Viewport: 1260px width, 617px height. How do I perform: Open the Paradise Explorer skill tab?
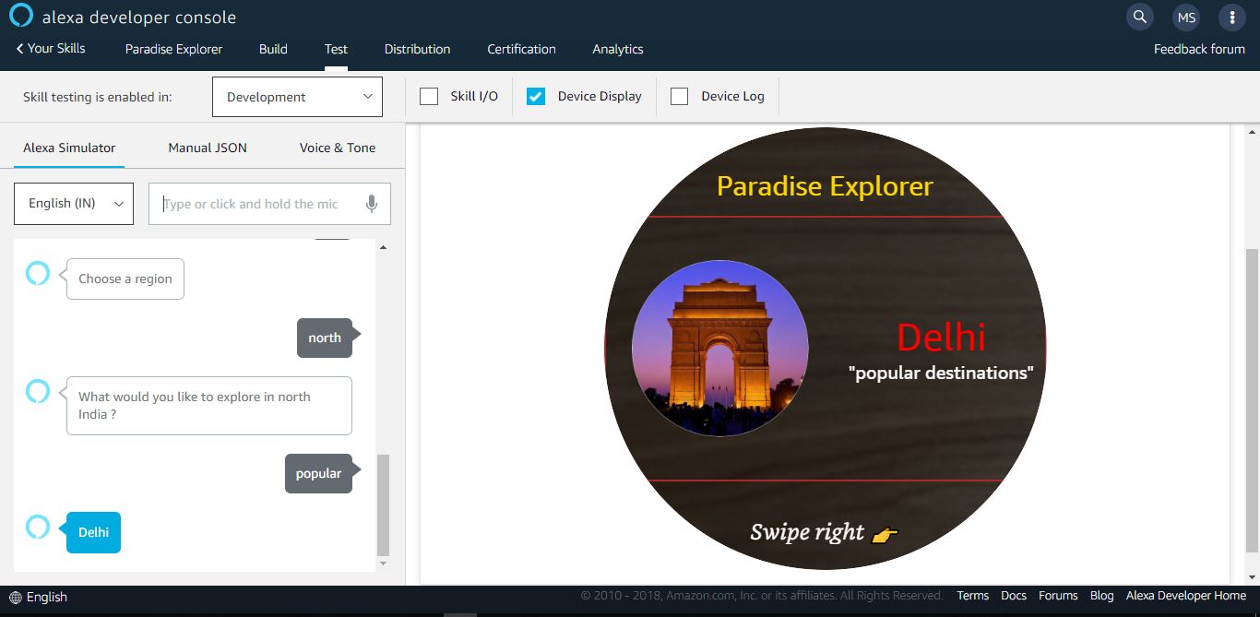pyautogui.click(x=174, y=49)
